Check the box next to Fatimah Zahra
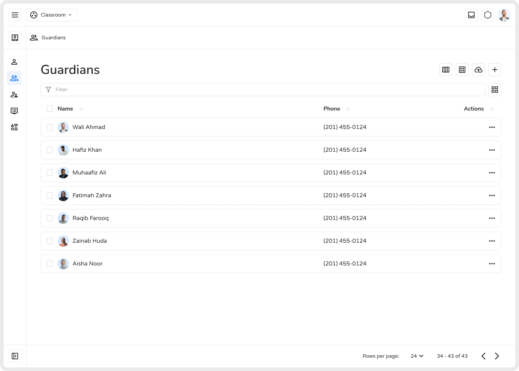The width and height of the screenshot is (519, 371). coord(50,195)
